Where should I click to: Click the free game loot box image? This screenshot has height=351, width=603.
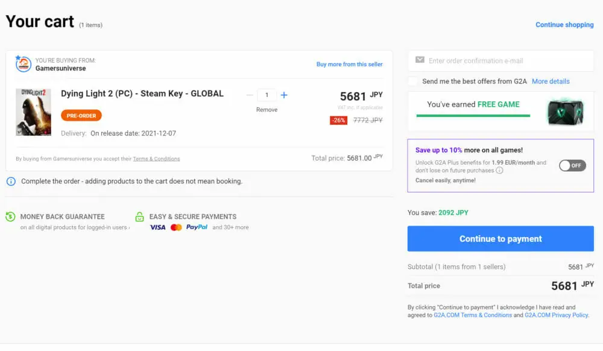pyautogui.click(x=565, y=112)
